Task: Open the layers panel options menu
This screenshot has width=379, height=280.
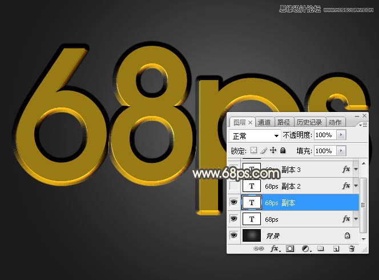Action: pos(363,125)
